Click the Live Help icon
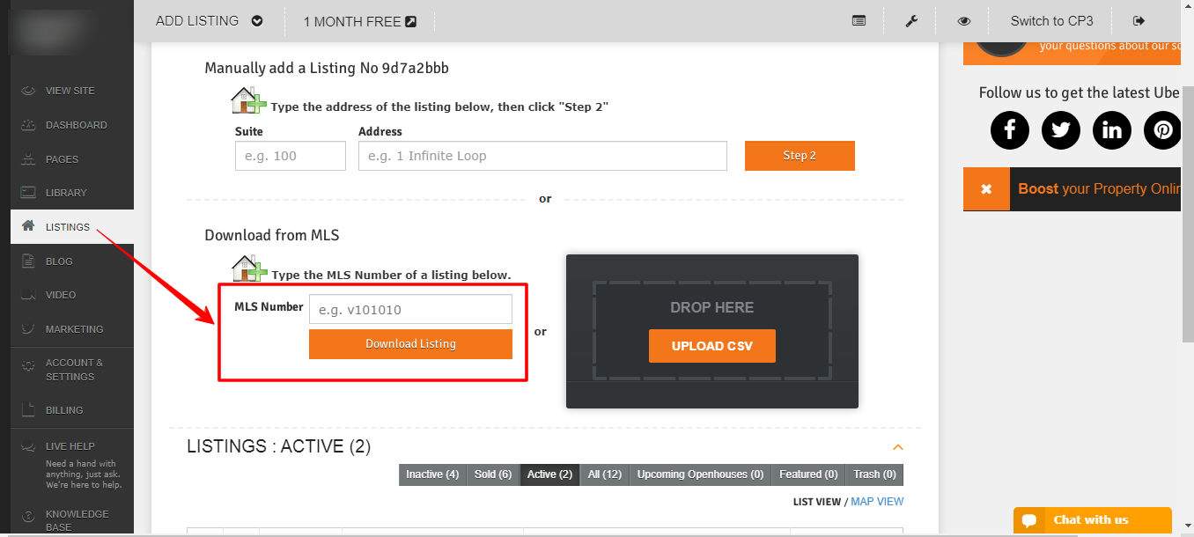Screen dimensions: 1194x537 28,446
